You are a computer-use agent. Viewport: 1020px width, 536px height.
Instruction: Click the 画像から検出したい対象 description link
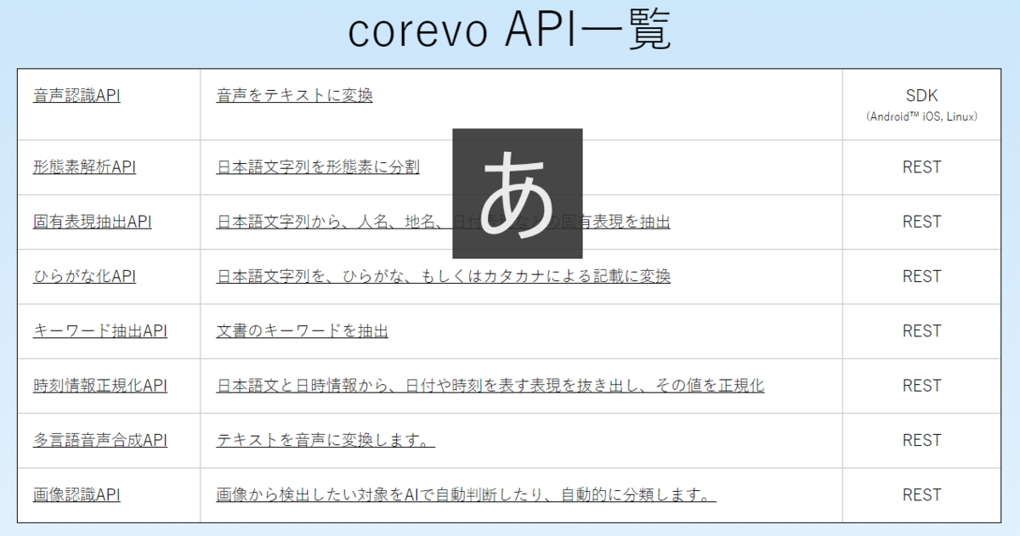(466, 494)
